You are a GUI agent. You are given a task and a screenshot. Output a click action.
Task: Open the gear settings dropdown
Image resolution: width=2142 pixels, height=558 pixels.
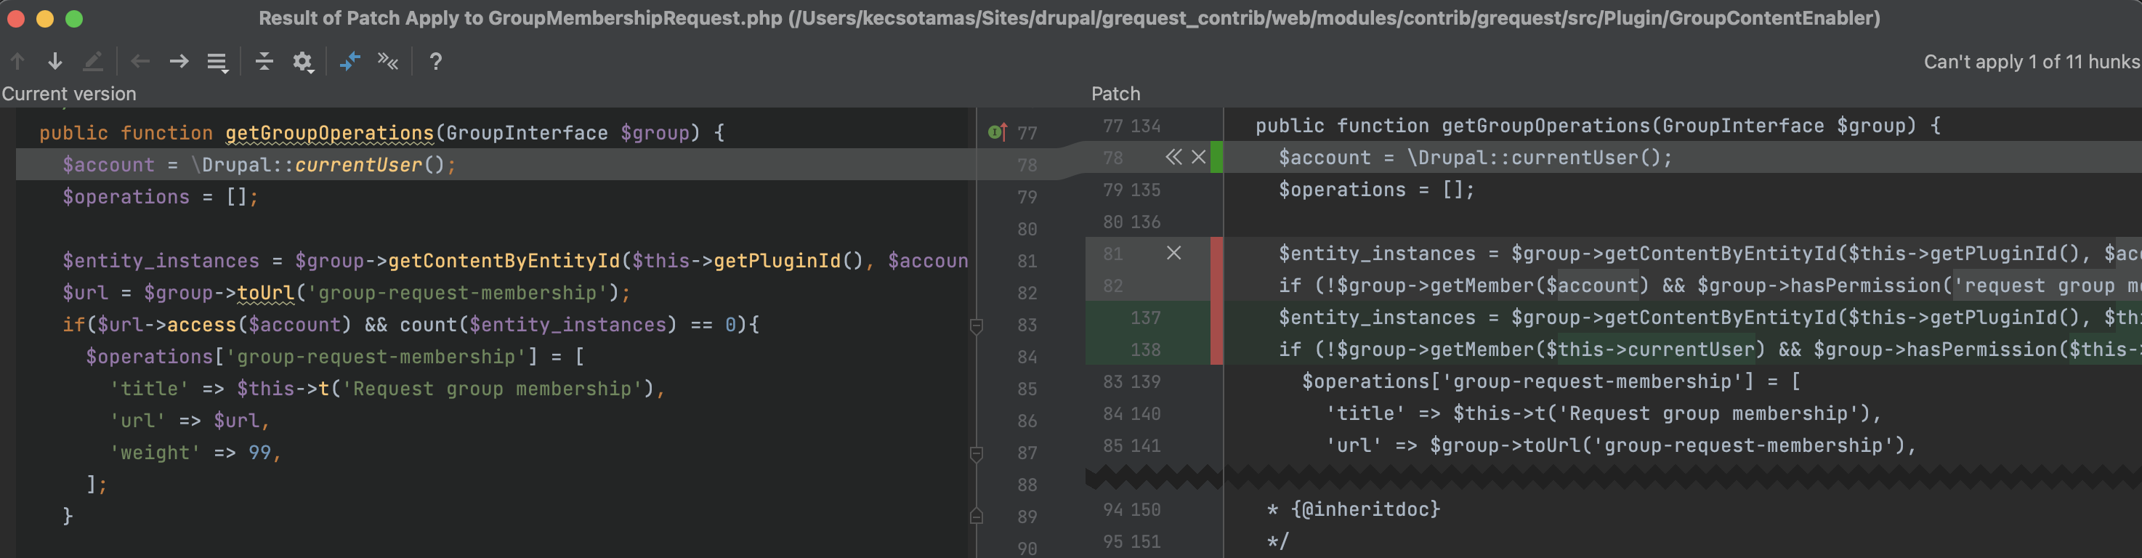pyautogui.click(x=303, y=62)
